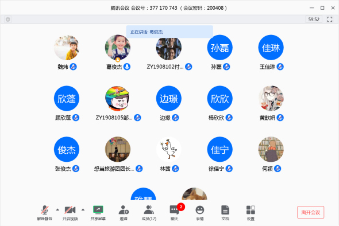The height and width of the screenshot is (226, 339).
Task: Open the 邀请 invite icon
Action: (124, 212)
